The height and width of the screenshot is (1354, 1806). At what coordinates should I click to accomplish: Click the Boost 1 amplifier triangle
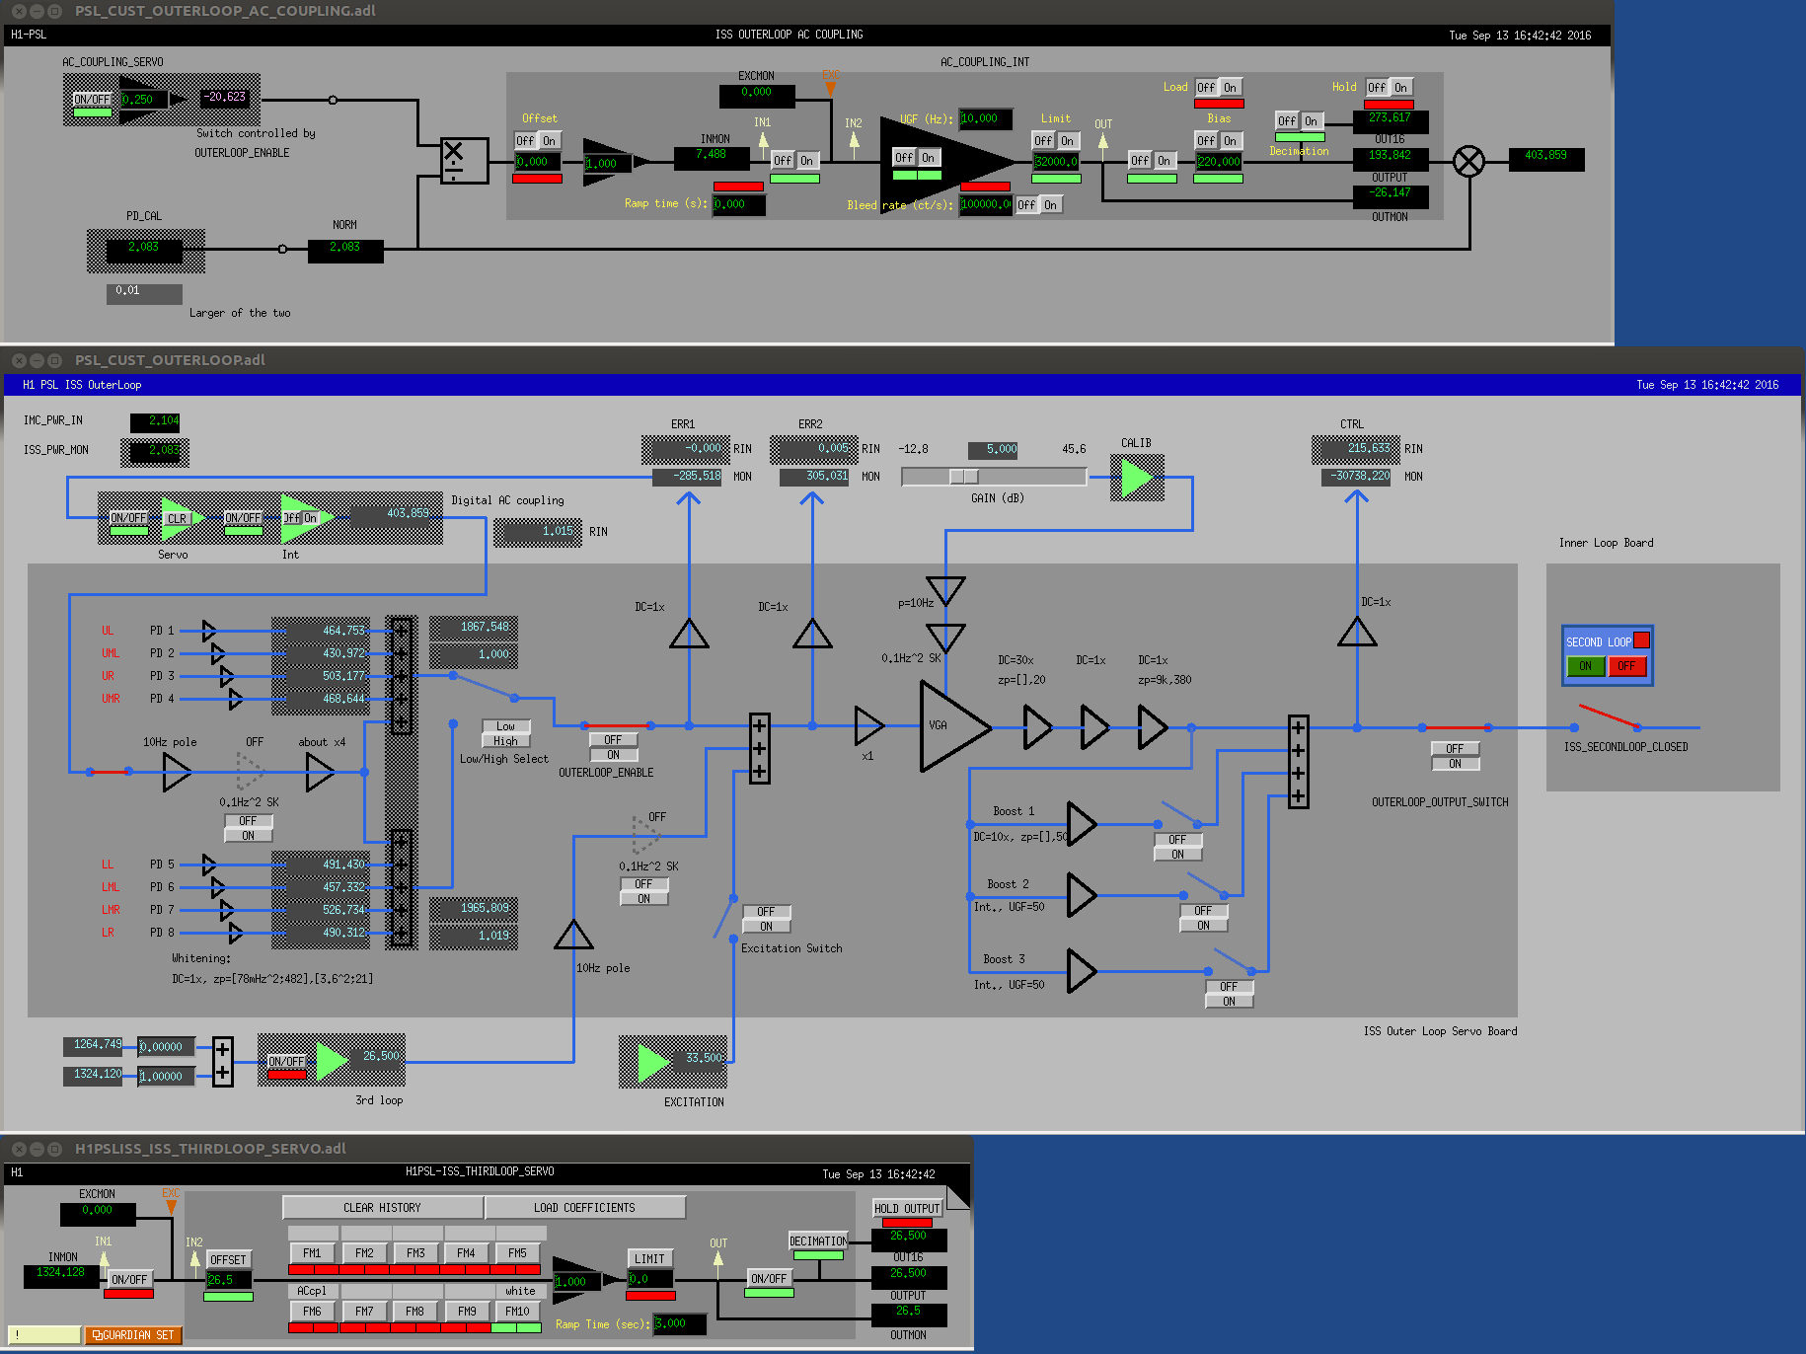[1082, 824]
